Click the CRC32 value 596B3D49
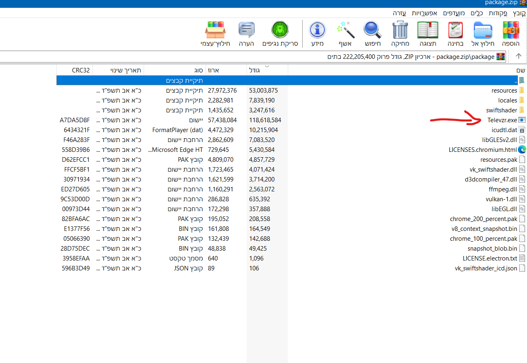 point(76,268)
